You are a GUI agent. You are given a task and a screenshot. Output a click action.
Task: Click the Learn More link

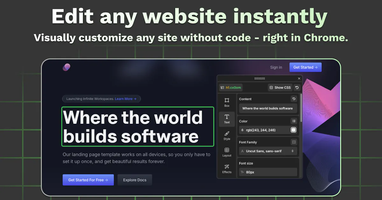coord(125,99)
